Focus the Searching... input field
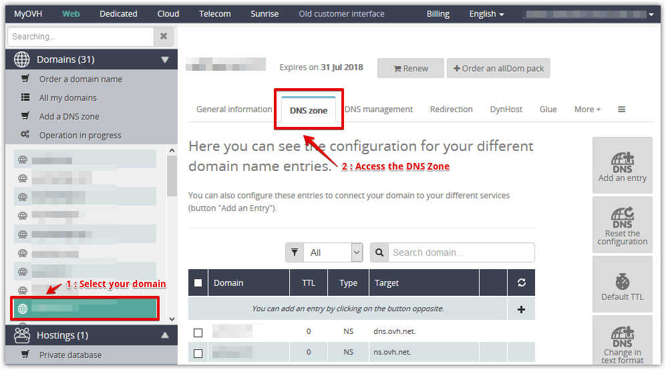 coord(81,37)
